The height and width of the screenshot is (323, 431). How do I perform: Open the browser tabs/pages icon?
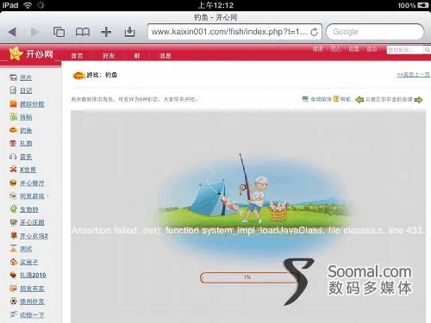59,32
